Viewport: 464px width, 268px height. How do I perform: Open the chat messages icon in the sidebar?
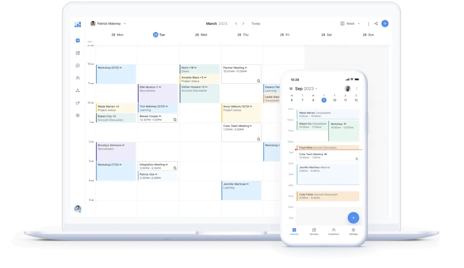tap(78, 65)
